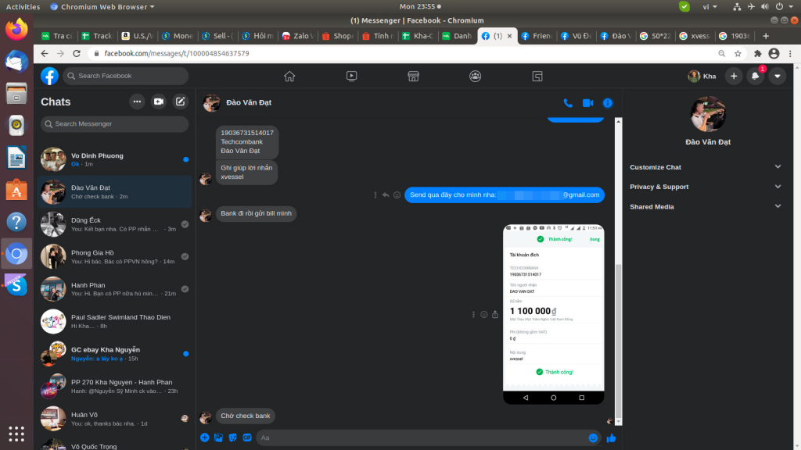Bookmark this page star icon
The height and width of the screenshot is (450, 801).
point(738,54)
